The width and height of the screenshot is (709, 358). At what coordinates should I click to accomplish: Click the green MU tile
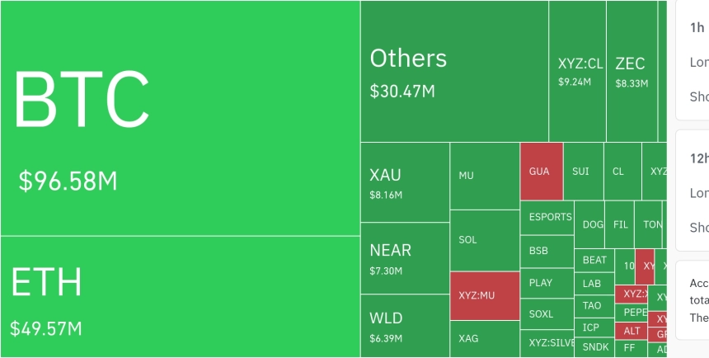pyautogui.click(x=485, y=176)
